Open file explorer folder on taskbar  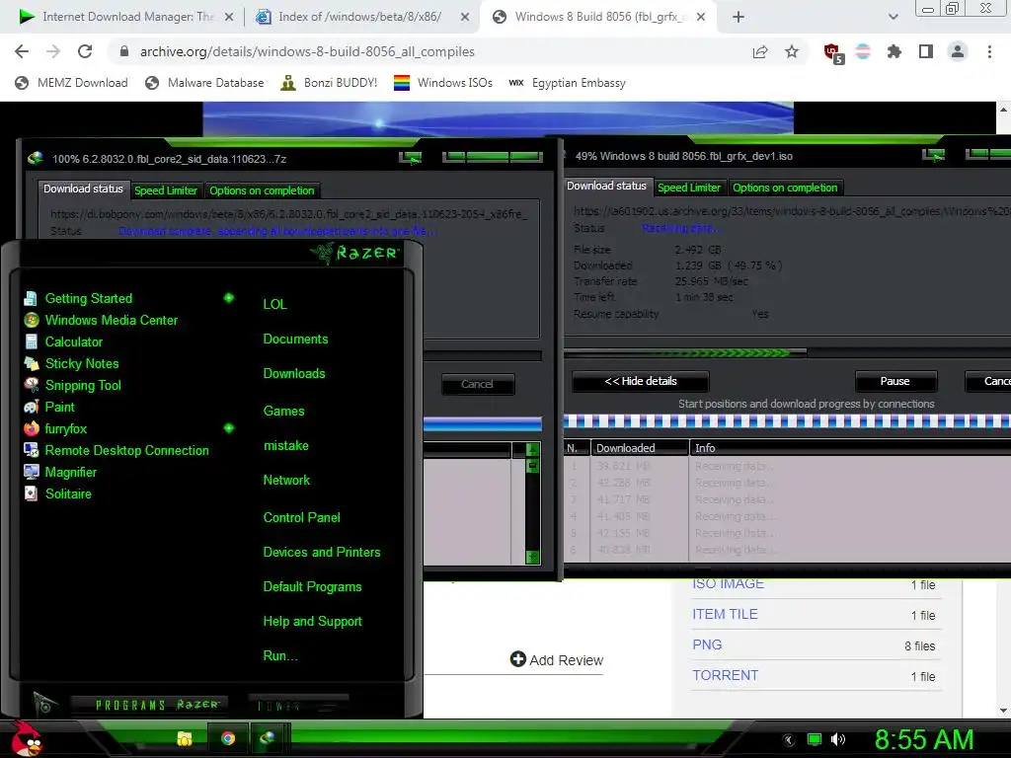point(185,738)
